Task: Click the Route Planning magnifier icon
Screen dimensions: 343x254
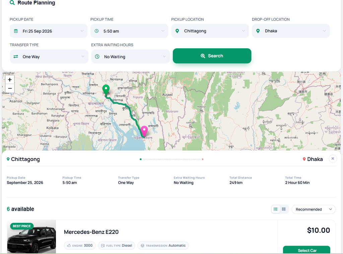Action: click(12, 3)
